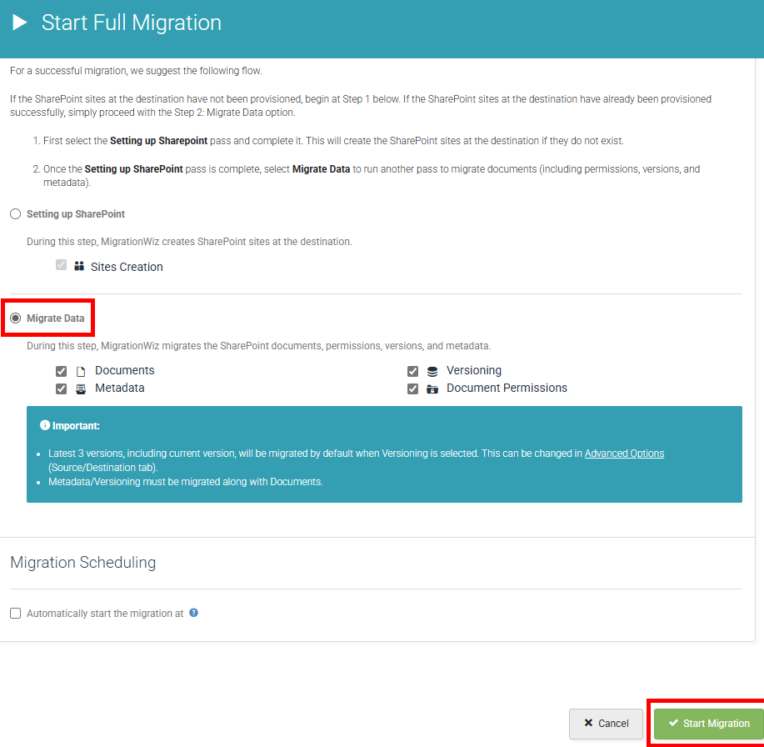The image size is (764, 747).
Task: Click the Start Full Migration title text
Action: [x=132, y=23]
